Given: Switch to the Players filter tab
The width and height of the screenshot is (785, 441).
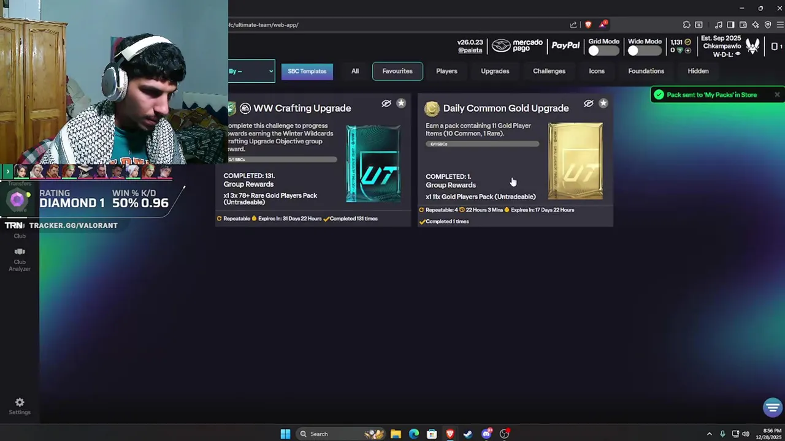Looking at the screenshot, I should pyautogui.click(x=446, y=71).
